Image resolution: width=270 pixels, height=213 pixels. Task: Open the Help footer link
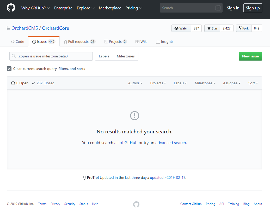(95, 204)
